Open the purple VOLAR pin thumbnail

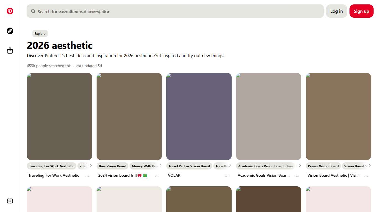click(x=199, y=116)
